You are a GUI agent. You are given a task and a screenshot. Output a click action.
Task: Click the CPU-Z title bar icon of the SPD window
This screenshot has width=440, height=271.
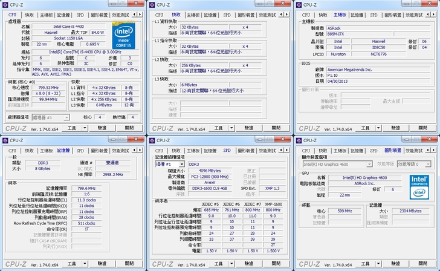[x=152, y=140]
